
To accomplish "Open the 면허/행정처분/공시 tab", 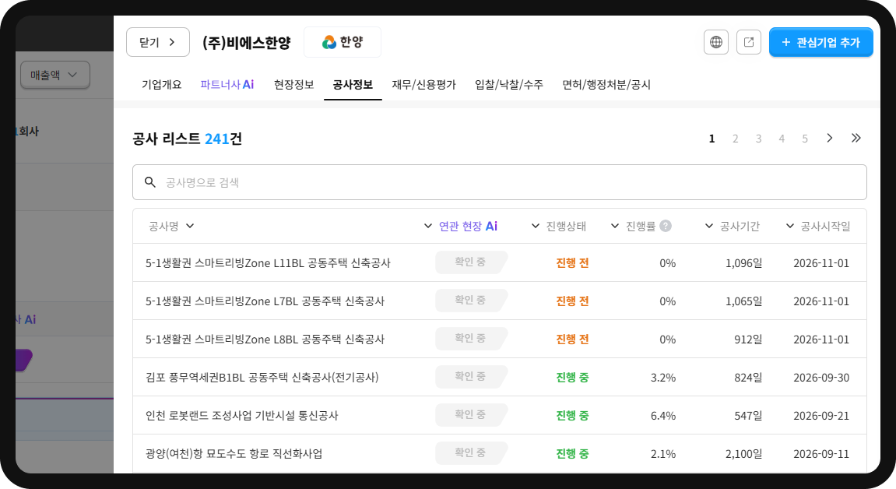I will pos(606,85).
